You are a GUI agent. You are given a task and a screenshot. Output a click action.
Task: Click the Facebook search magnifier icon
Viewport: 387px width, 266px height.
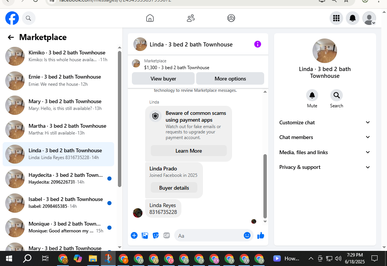29,18
